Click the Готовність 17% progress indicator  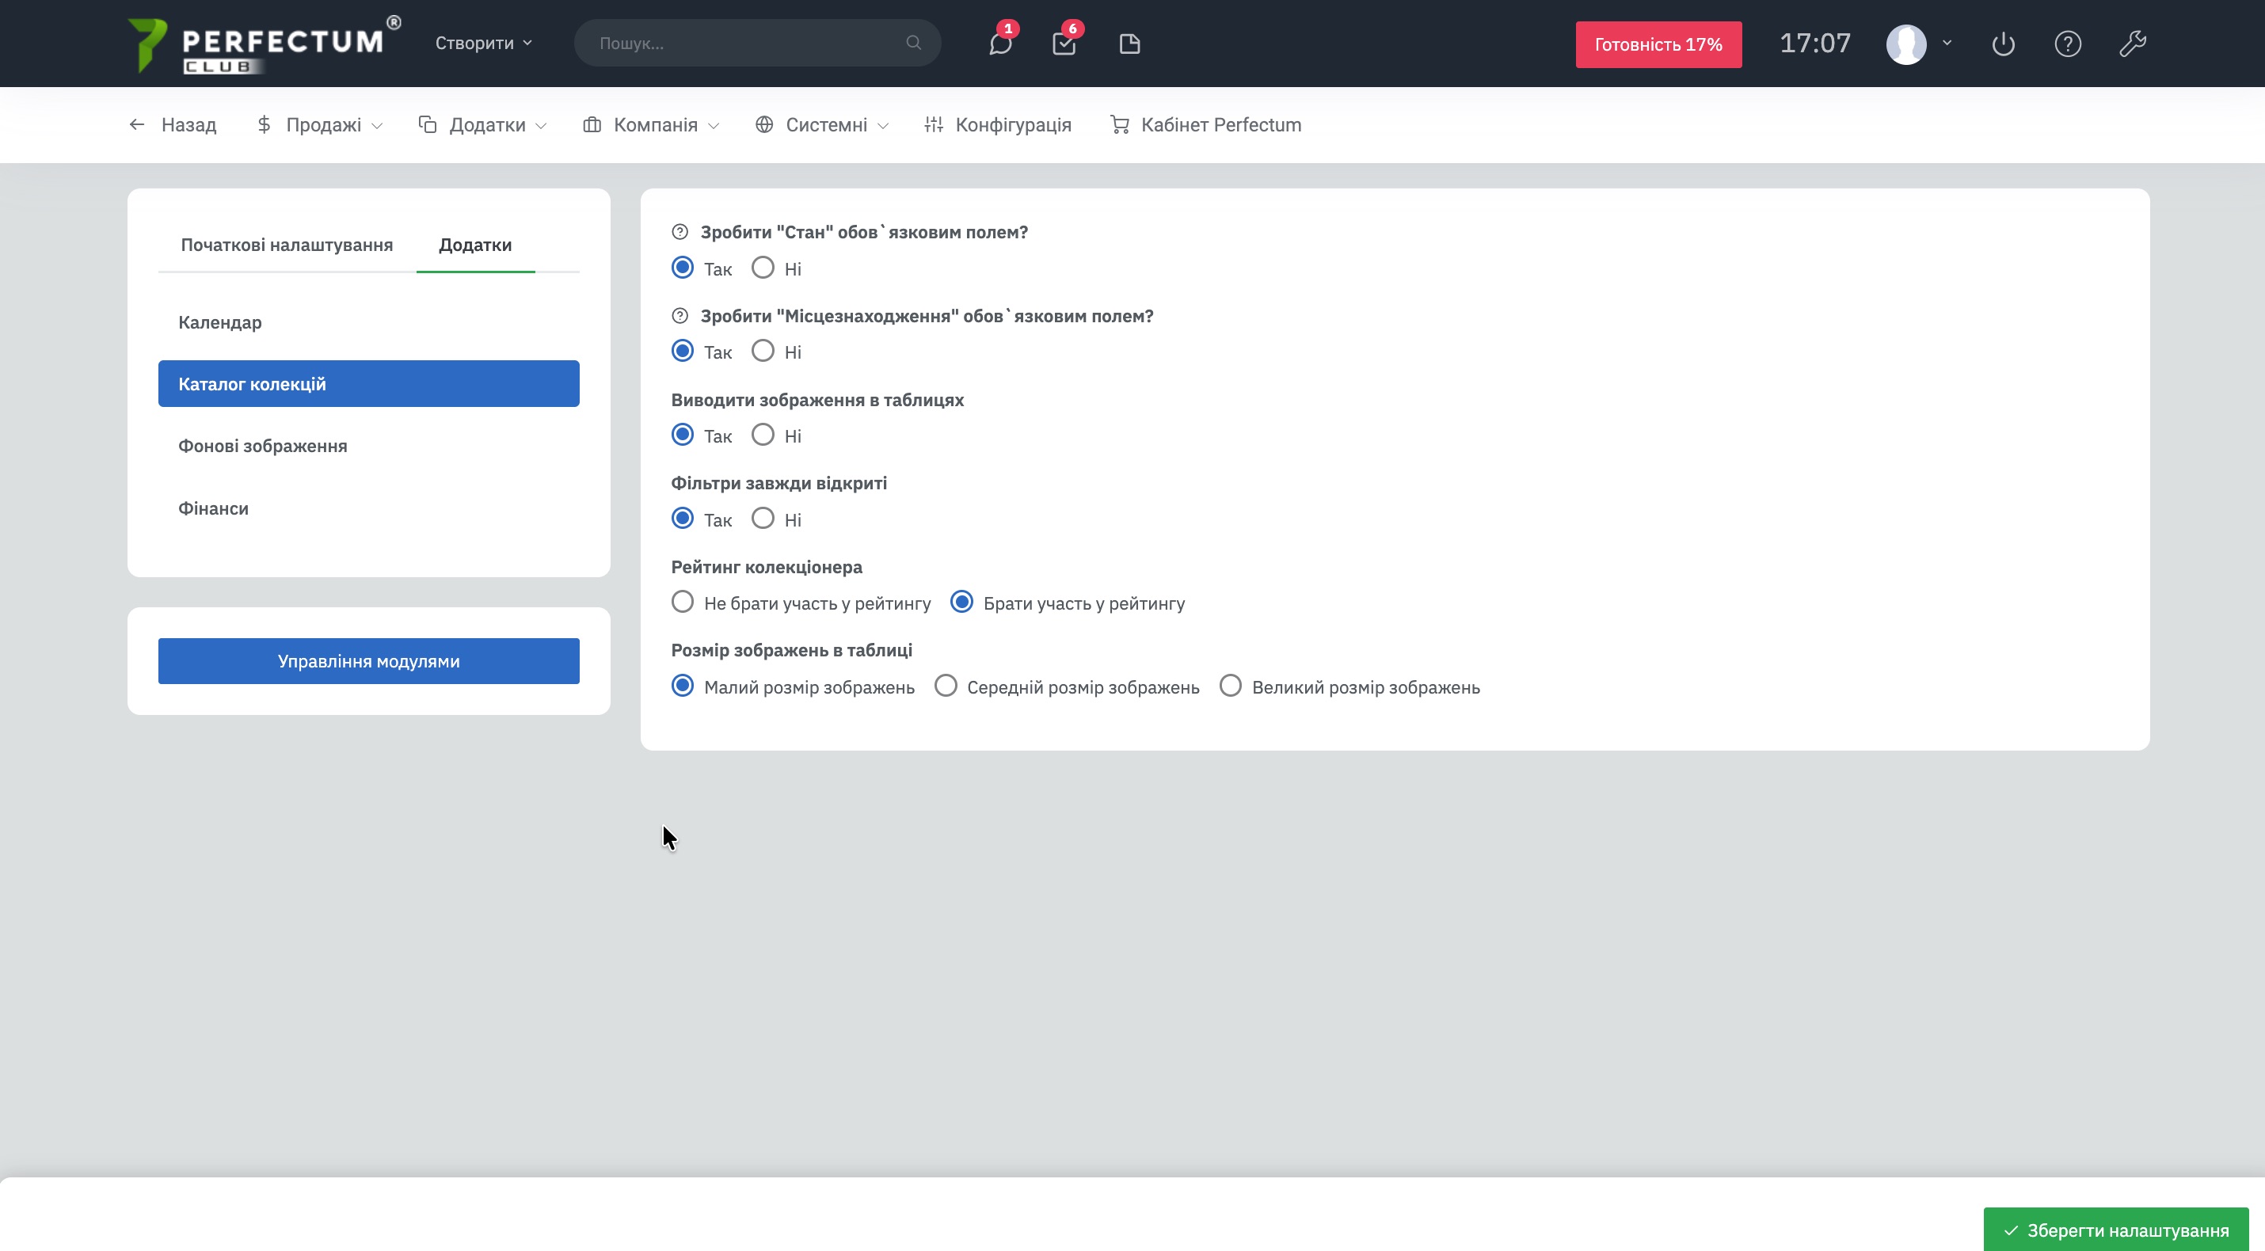(x=1658, y=45)
